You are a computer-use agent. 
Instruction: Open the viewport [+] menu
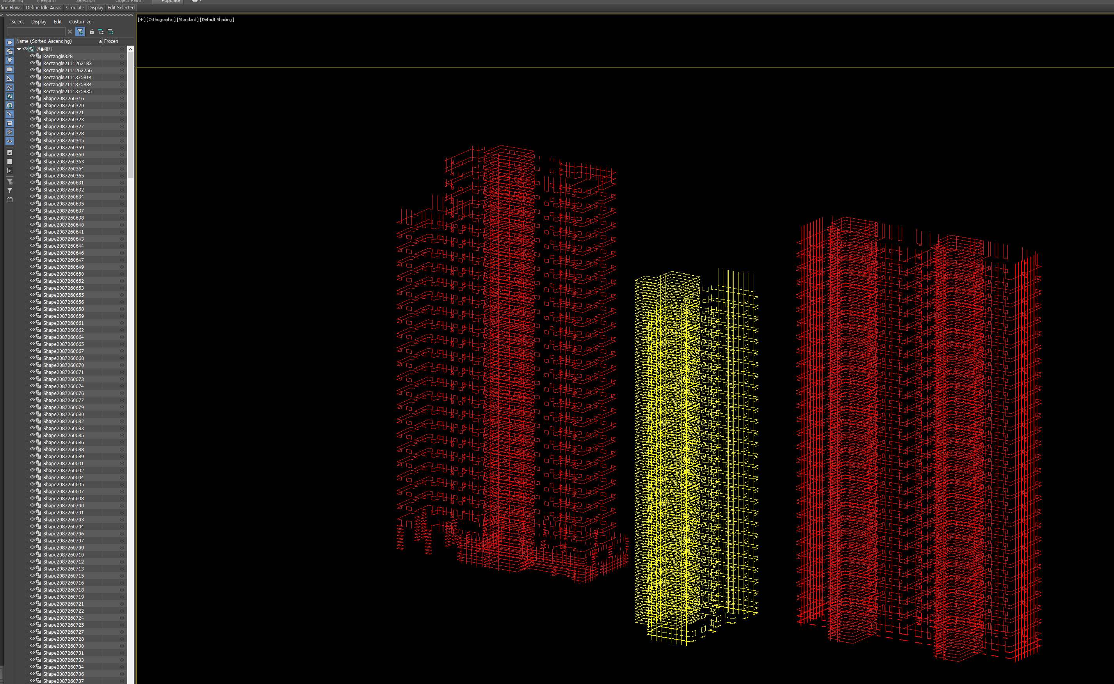[x=141, y=19]
